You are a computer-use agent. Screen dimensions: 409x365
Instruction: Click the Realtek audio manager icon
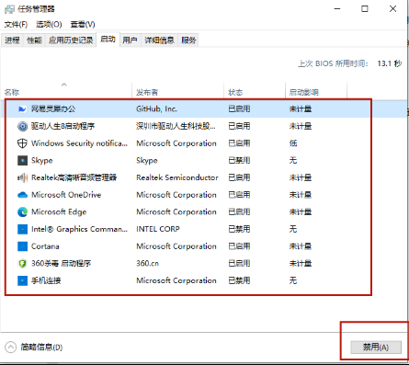click(22, 177)
